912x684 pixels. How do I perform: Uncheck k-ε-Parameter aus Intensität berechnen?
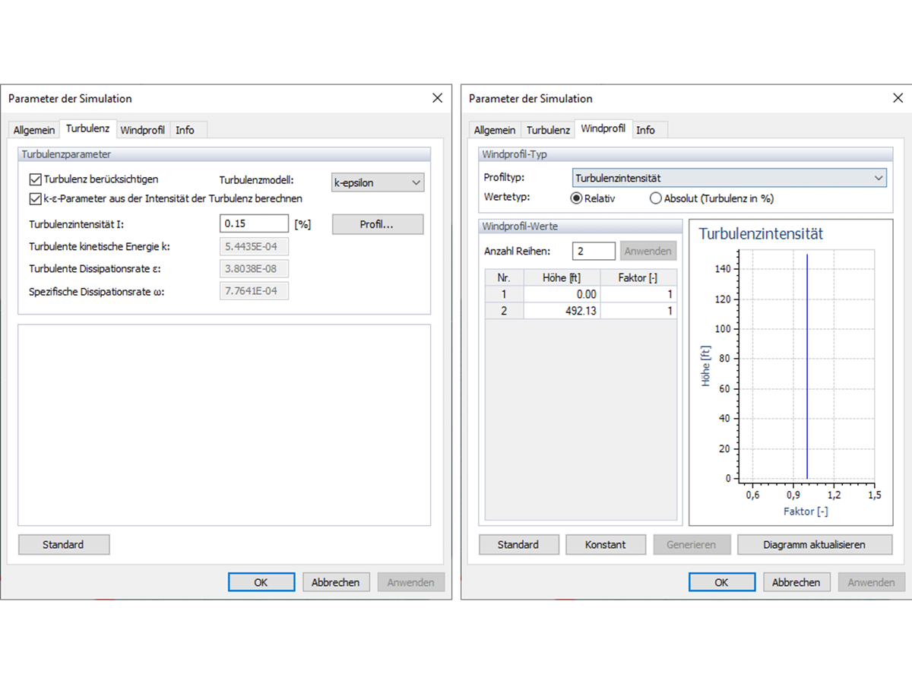click(35, 199)
